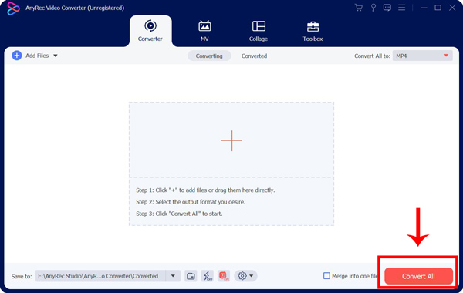Click the Convert All button

coord(418,276)
